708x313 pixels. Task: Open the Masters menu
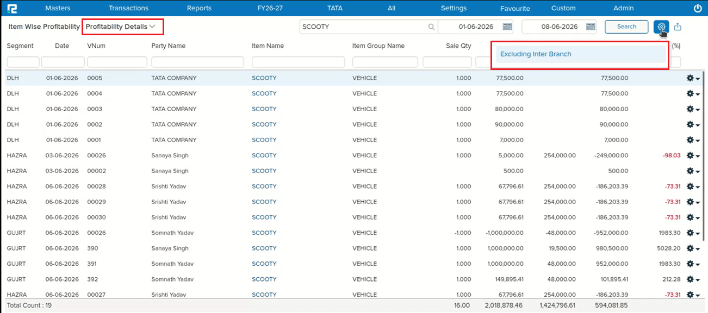click(x=58, y=8)
